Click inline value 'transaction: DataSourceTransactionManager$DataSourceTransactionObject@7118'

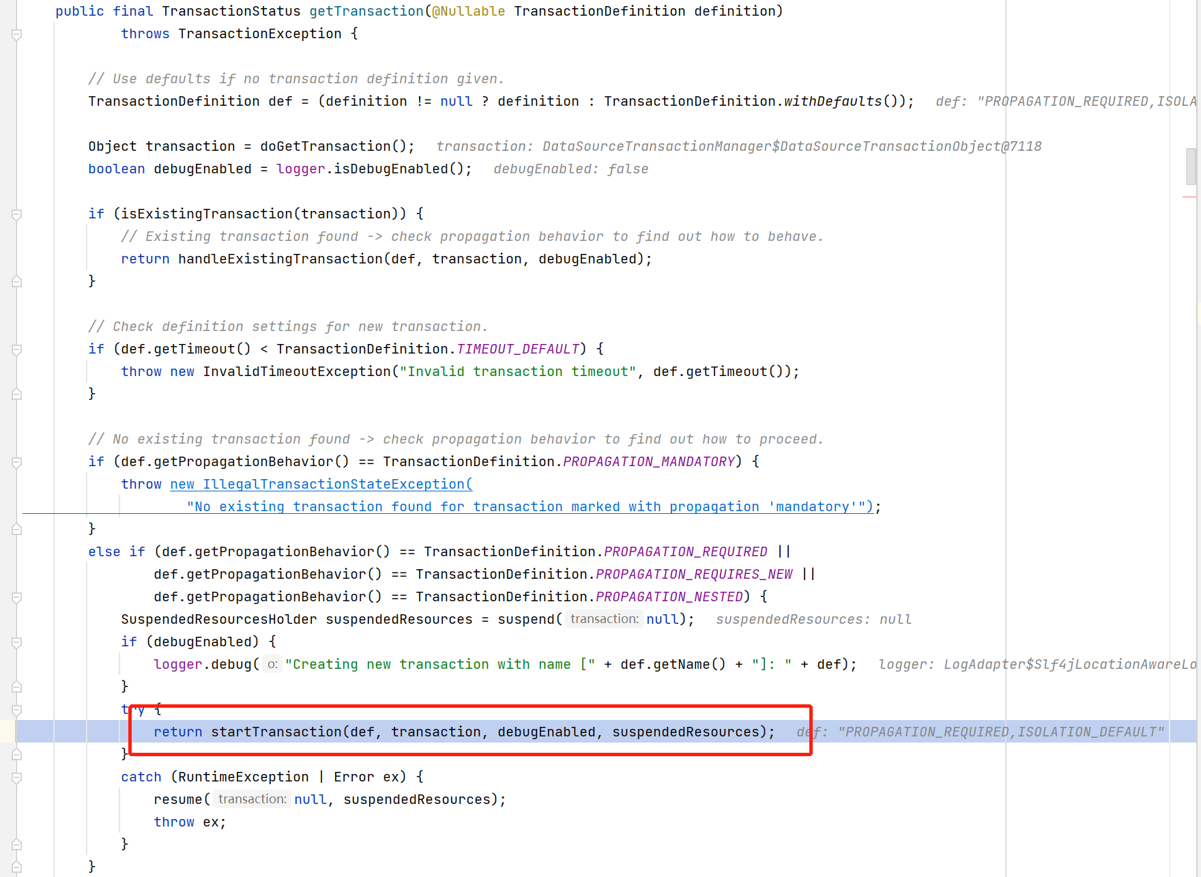[739, 147]
